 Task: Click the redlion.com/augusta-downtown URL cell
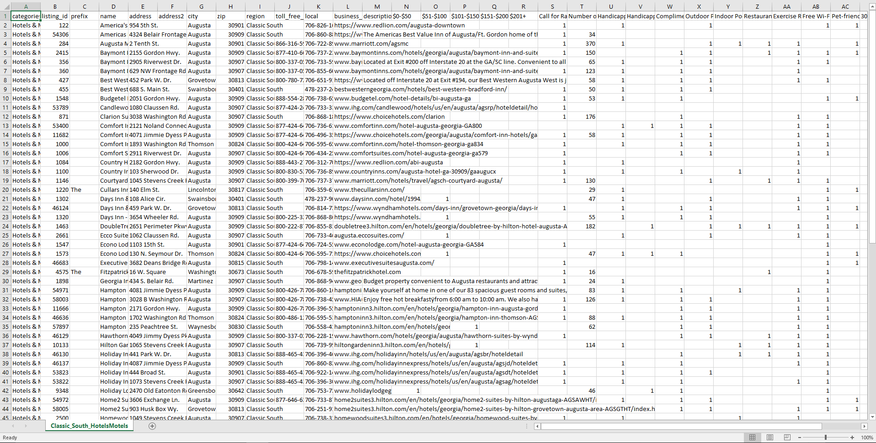point(347,25)
